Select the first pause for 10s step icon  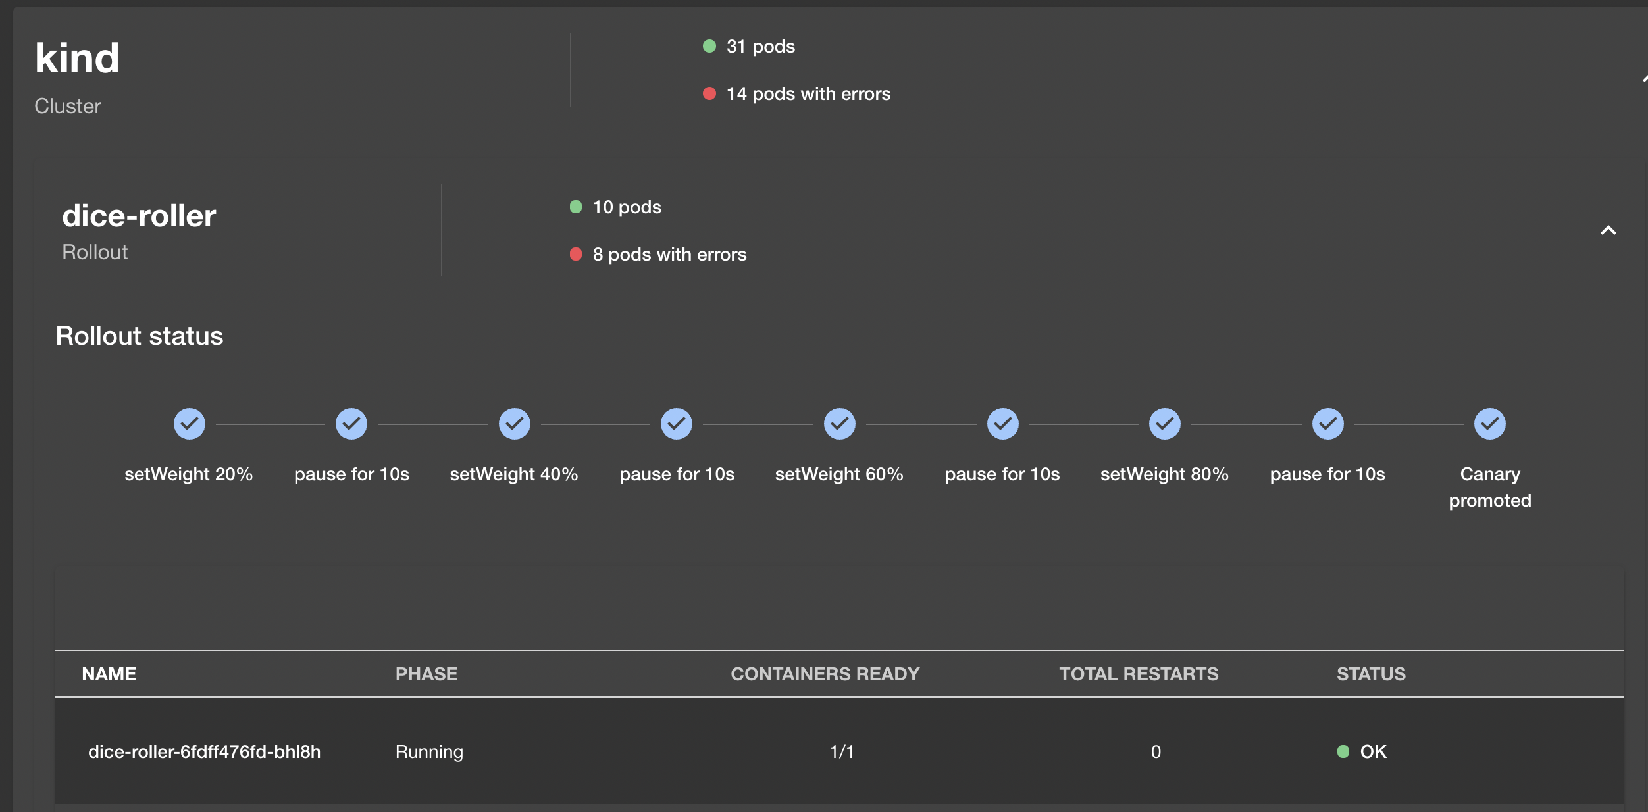(351, 423)
